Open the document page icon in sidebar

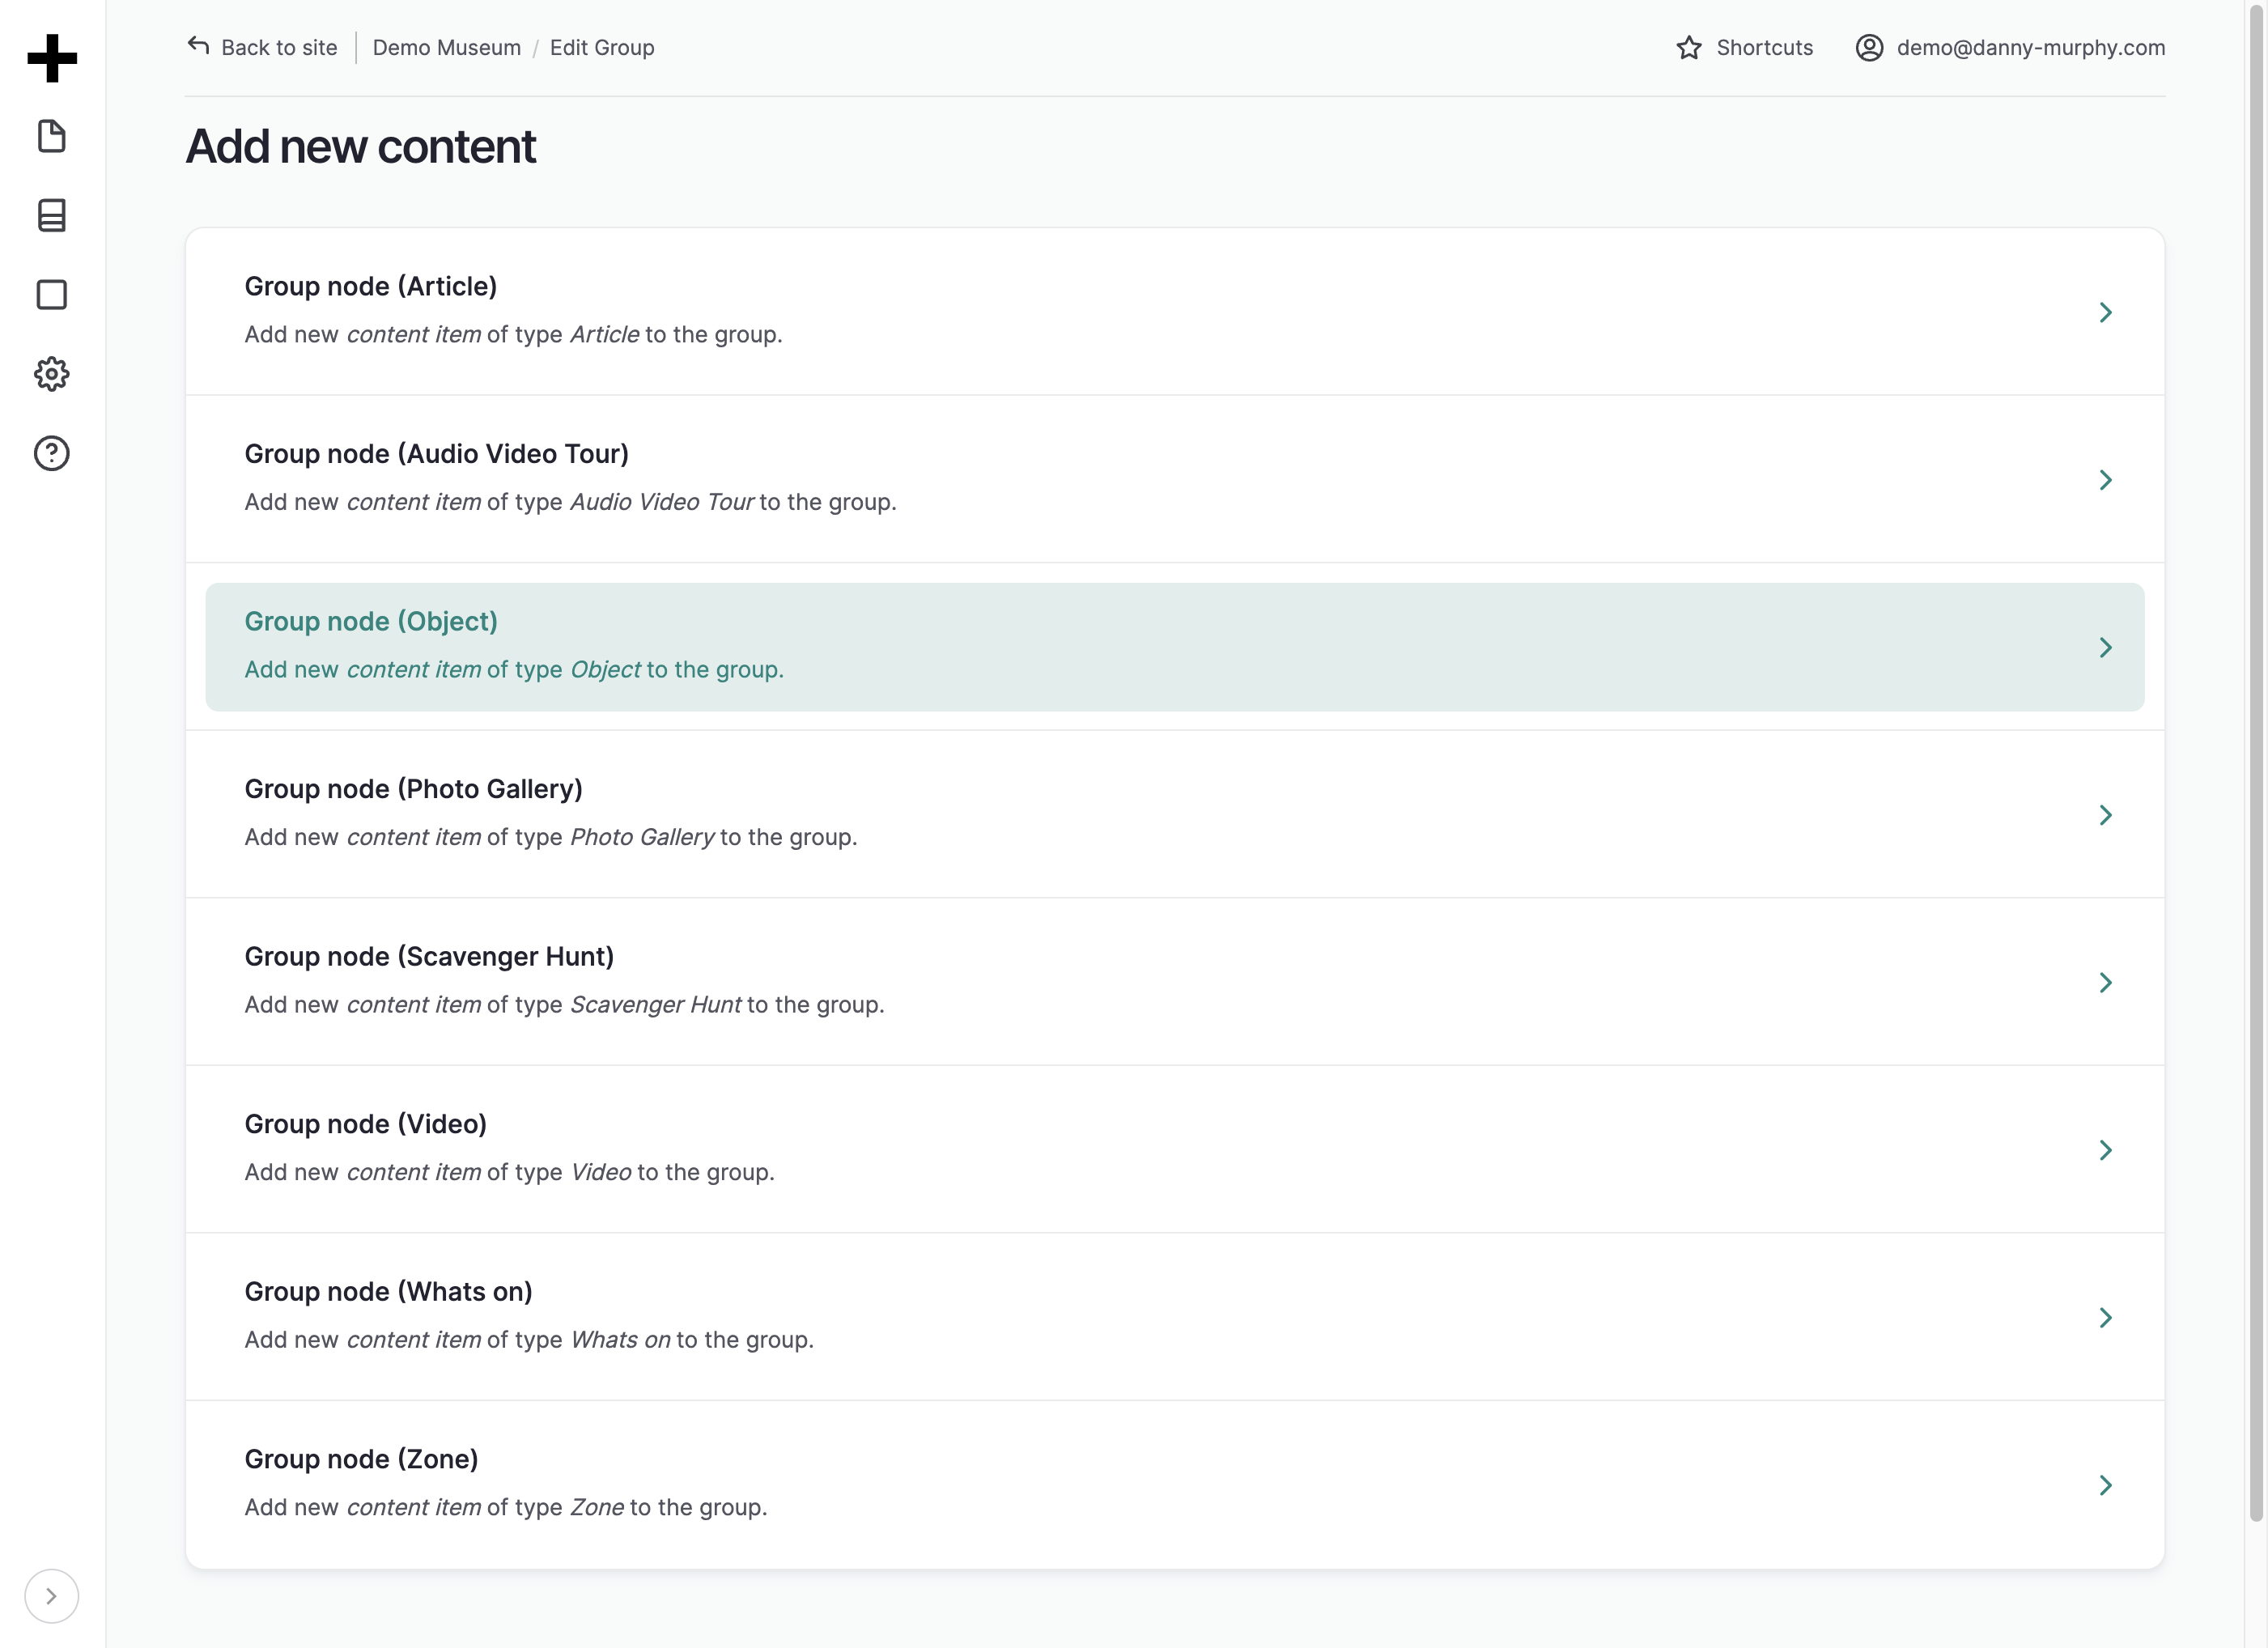point(52,137)
